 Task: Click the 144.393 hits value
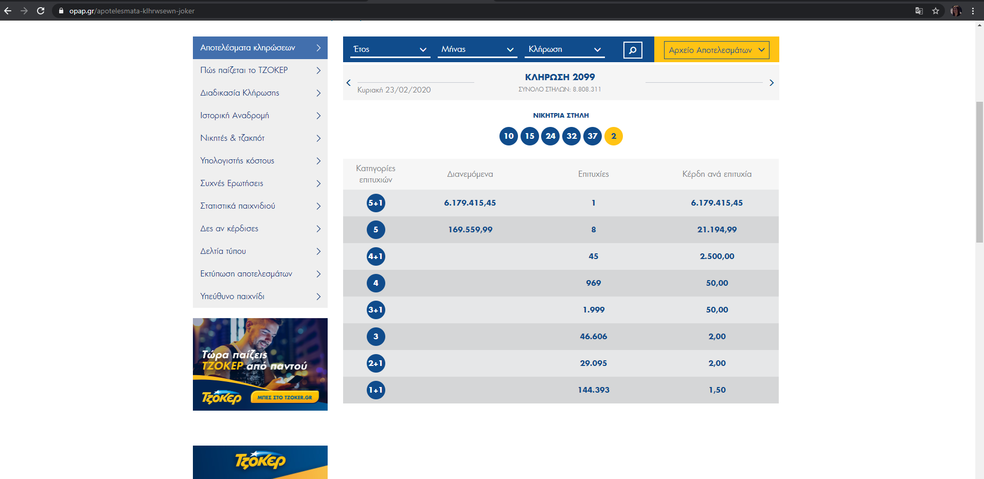pos(594,390)
